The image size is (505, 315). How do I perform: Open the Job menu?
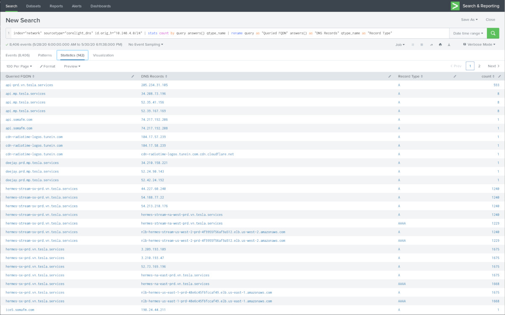[400, 45]
